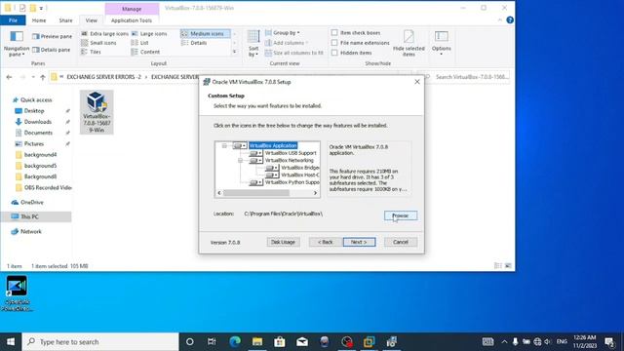
Task: Open VirtualBox Networking feature dropdown
Action: point(255,160)
